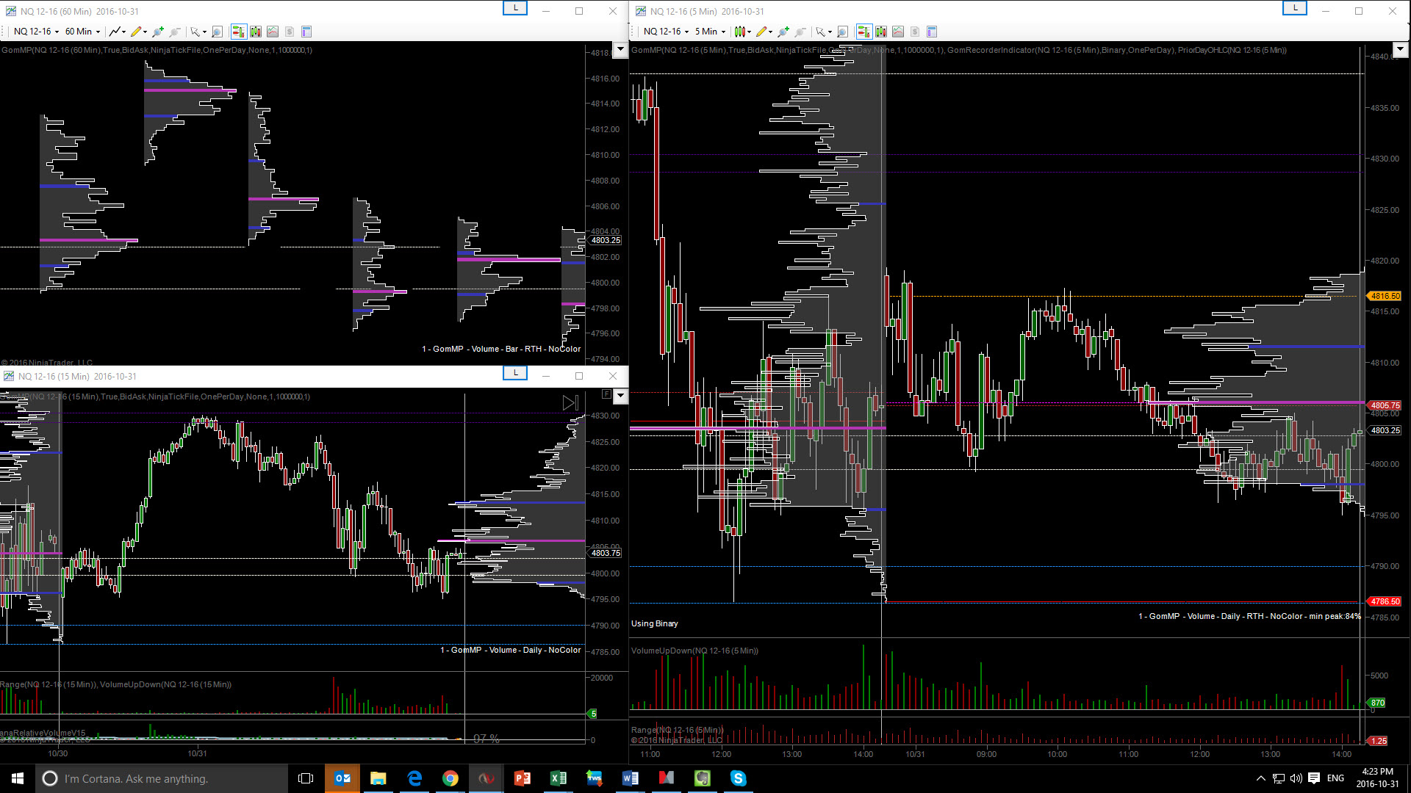Screen dimensions: 1411x793
Task: Open NQ 12-16 instrument dropdown in 60 Min window
Action: click(x=36, y=32)
